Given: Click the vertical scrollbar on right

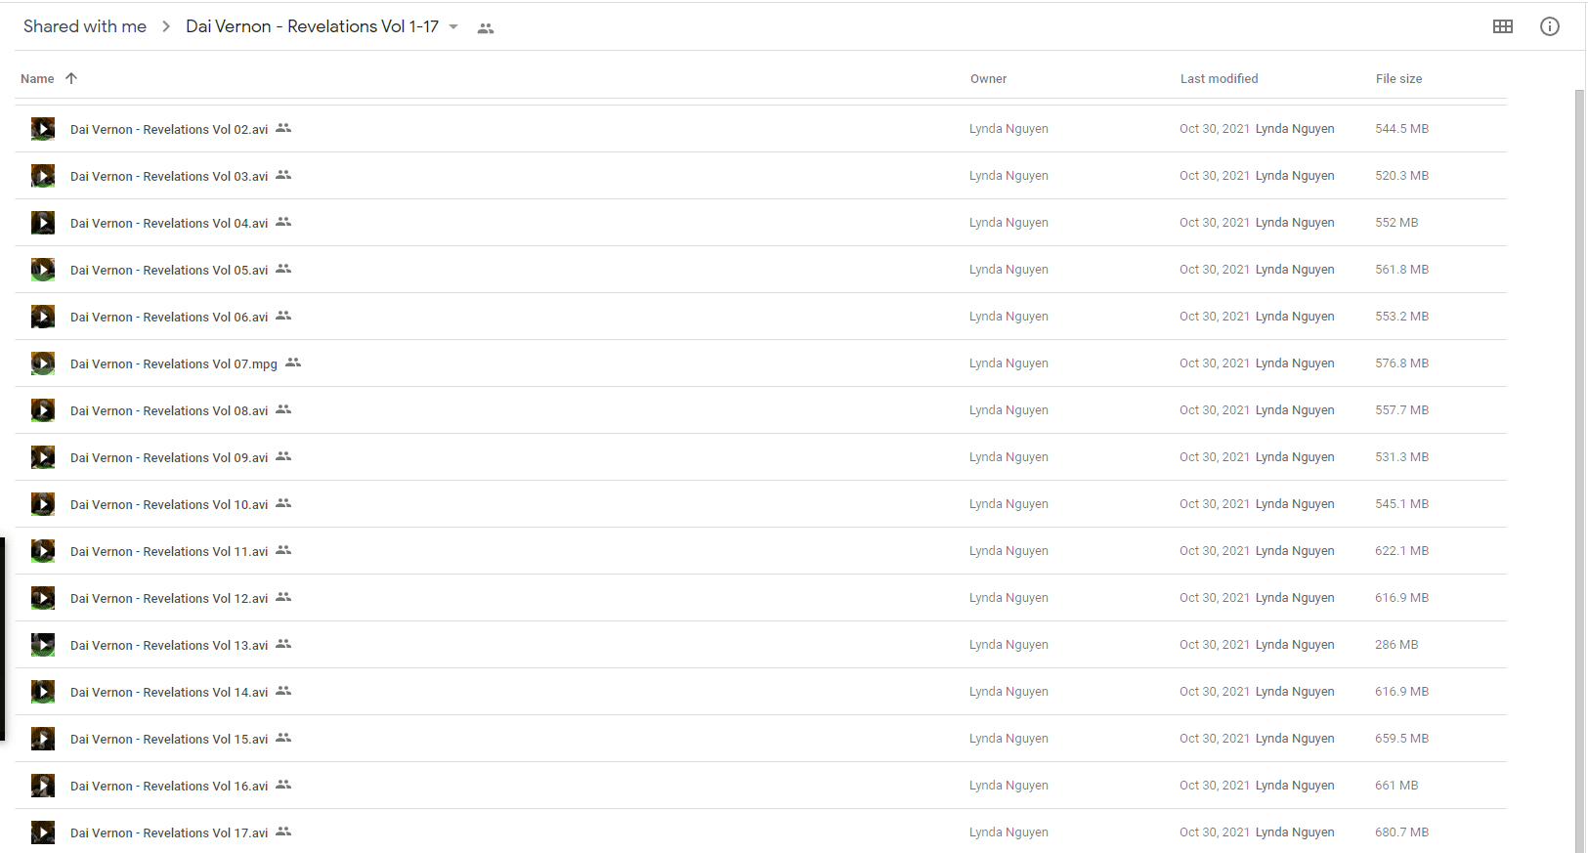Looking at the screenshot, I should pyautogui.click(x=1579, y=470).
